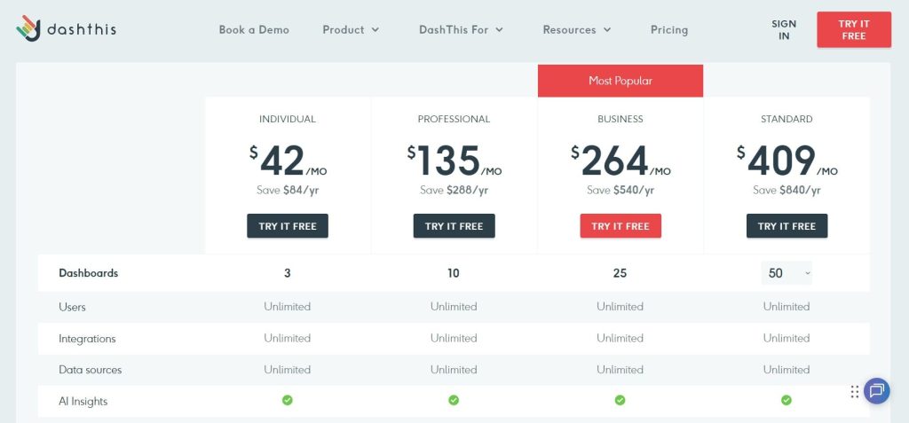Viewport: 909px width, 423px height.
Task: Click the DashThis logo
Action: 67,29
